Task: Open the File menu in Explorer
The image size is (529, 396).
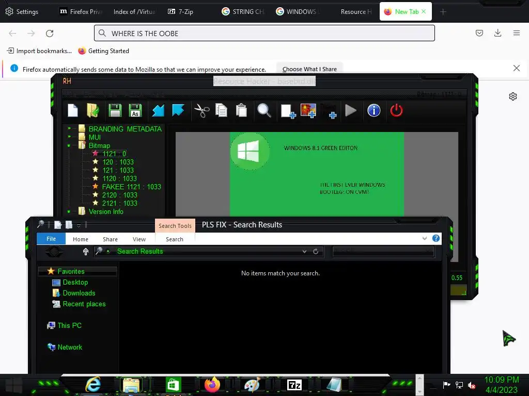Action: pyautogui.click(x=51, y=239)
